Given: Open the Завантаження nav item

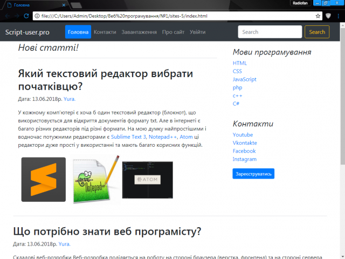Looking at the screenshot, I should tap(139, 32).
